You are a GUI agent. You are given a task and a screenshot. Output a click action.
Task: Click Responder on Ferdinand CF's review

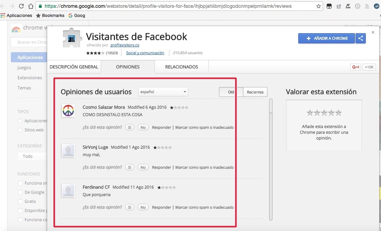[x=162, y=207]
